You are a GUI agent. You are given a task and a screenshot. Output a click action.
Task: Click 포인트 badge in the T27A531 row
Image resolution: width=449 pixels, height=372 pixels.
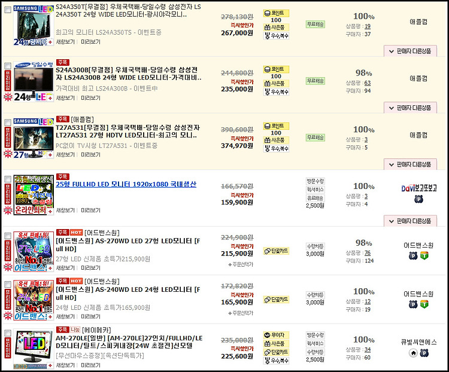click(276, 126)
